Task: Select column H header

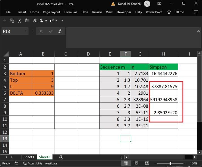Action: pos(164,54)
